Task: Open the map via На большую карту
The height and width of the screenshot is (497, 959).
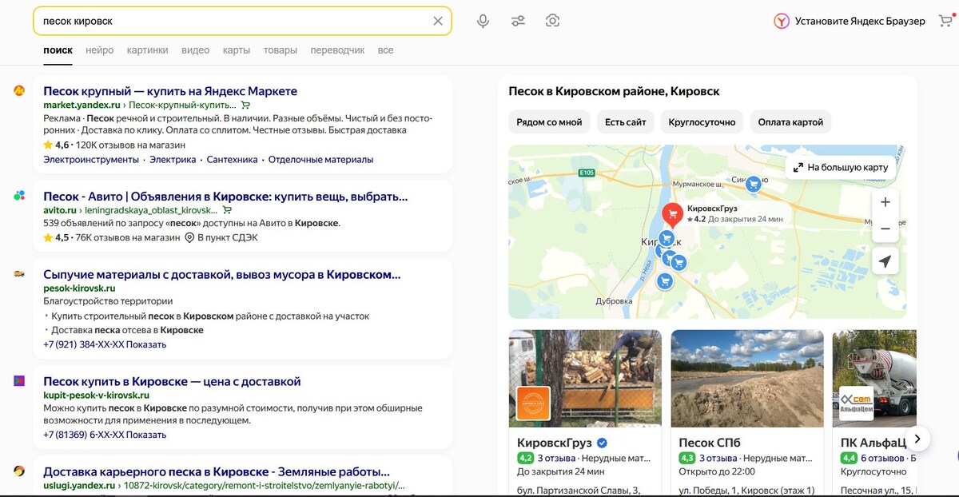Action: point(841,167)
